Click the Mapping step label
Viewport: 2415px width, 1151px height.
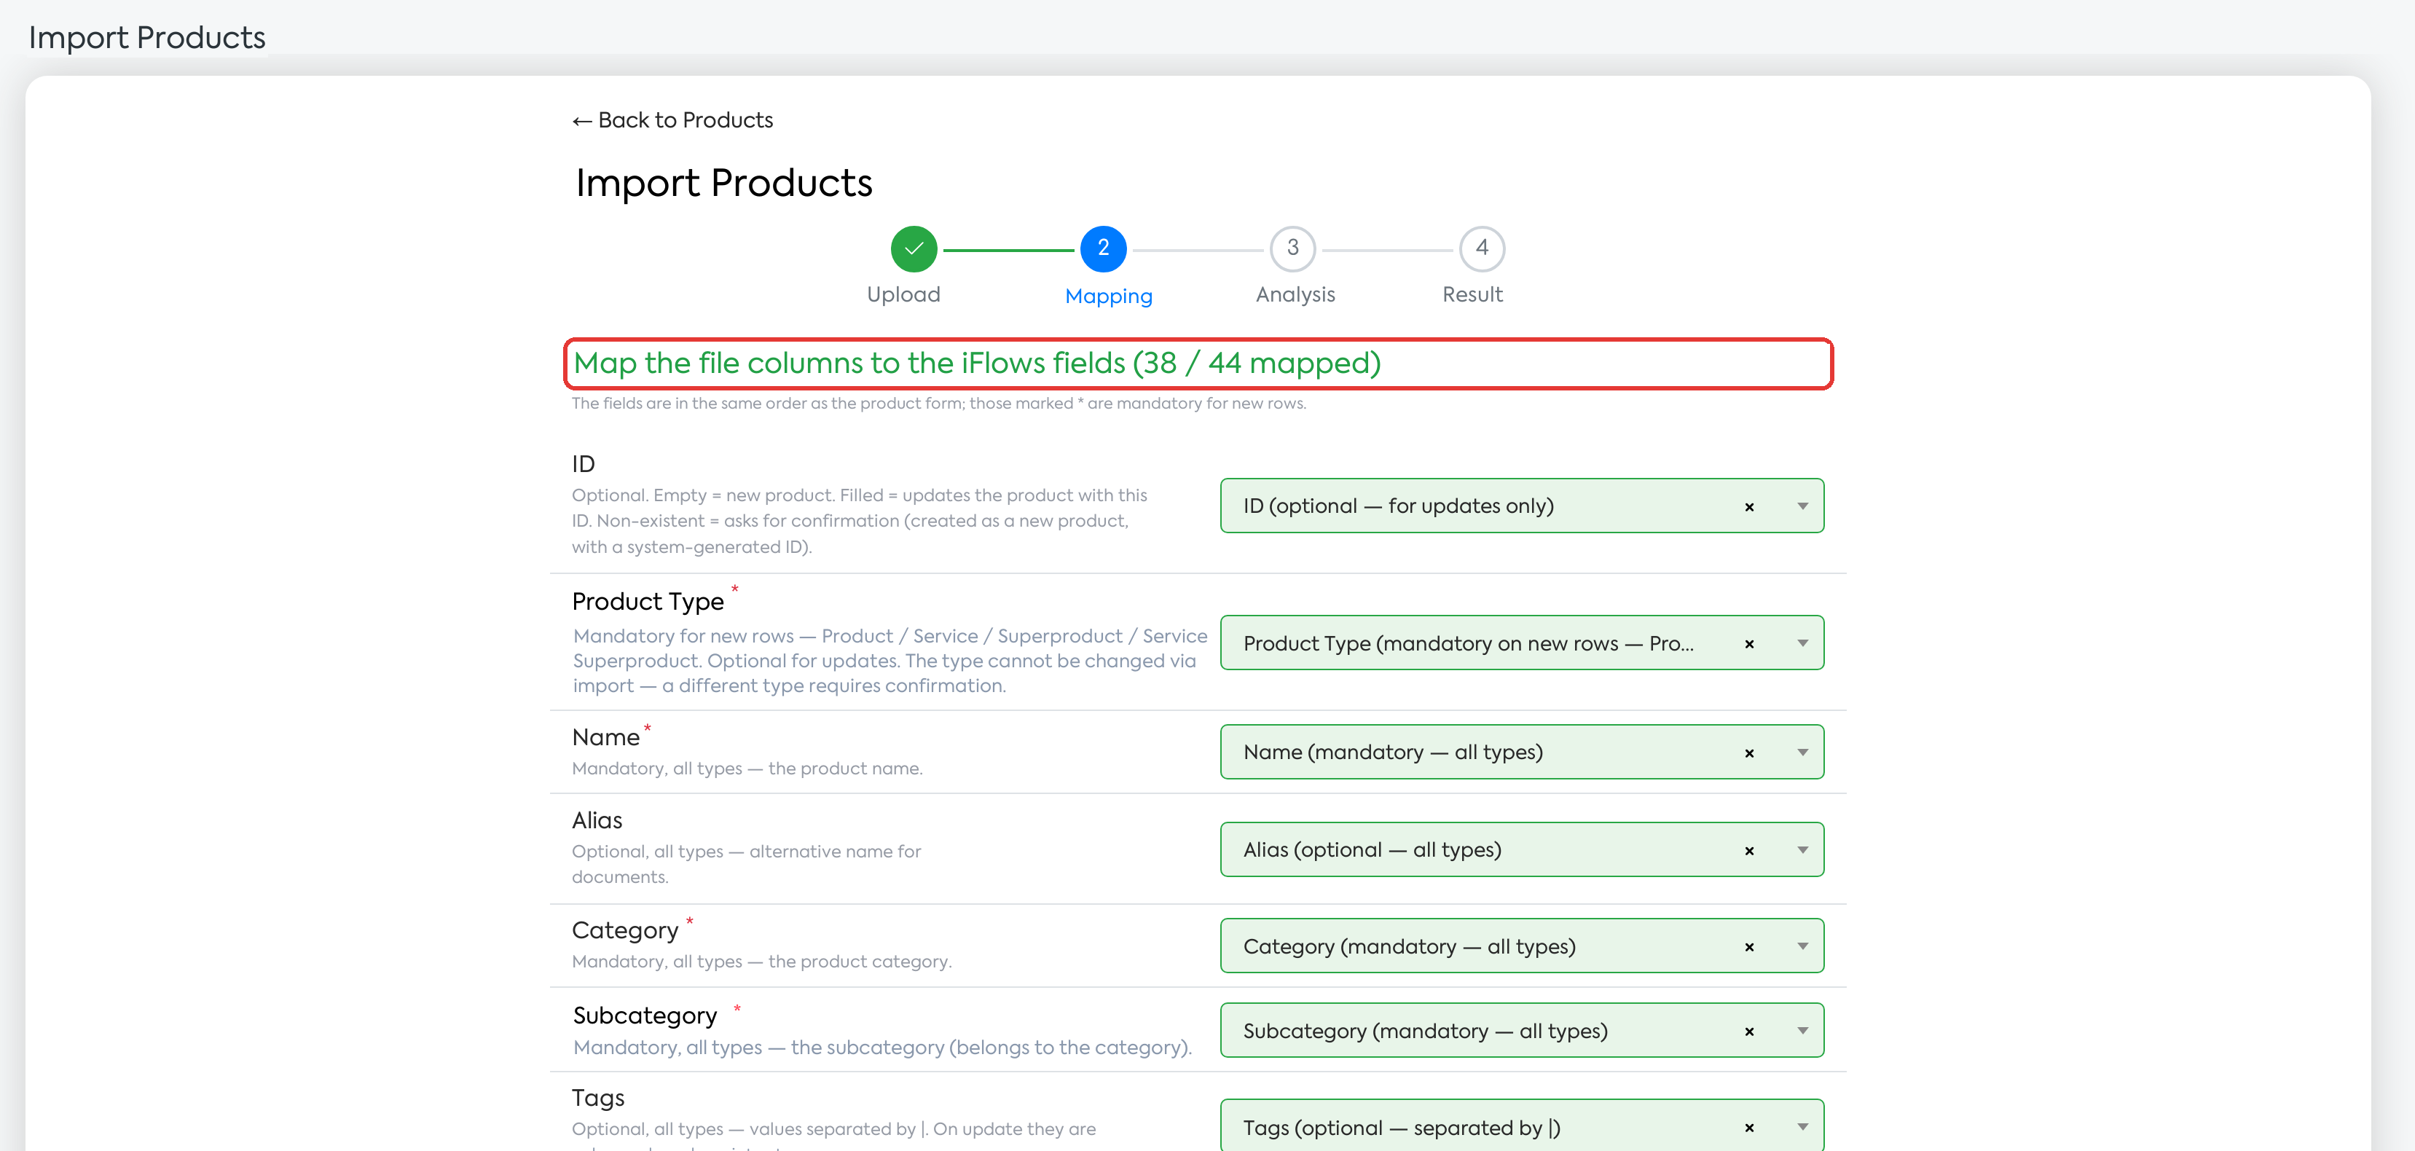[x=1108, y=296]
